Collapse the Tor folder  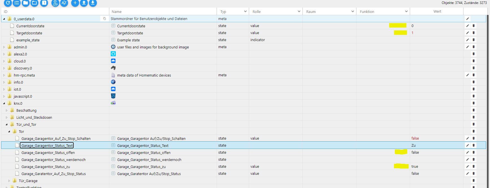9,131
